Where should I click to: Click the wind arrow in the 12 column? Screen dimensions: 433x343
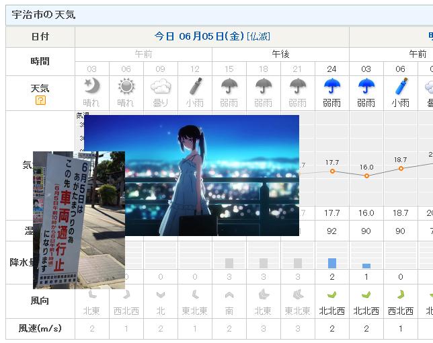195,295
